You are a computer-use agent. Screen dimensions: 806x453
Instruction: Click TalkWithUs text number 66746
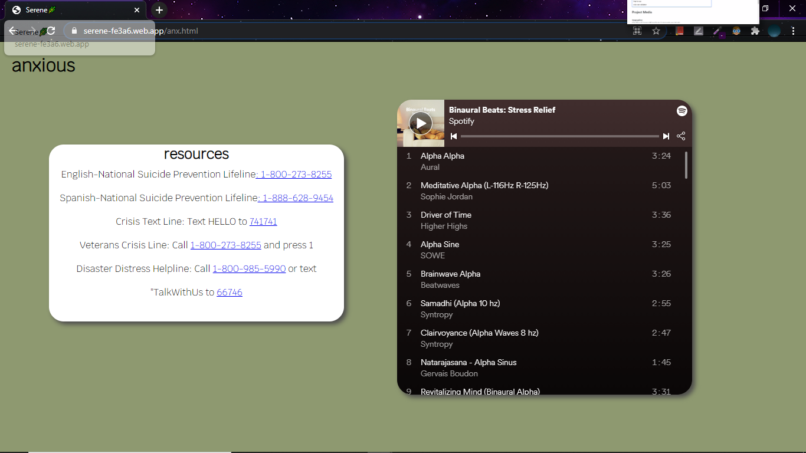(230, 293)
